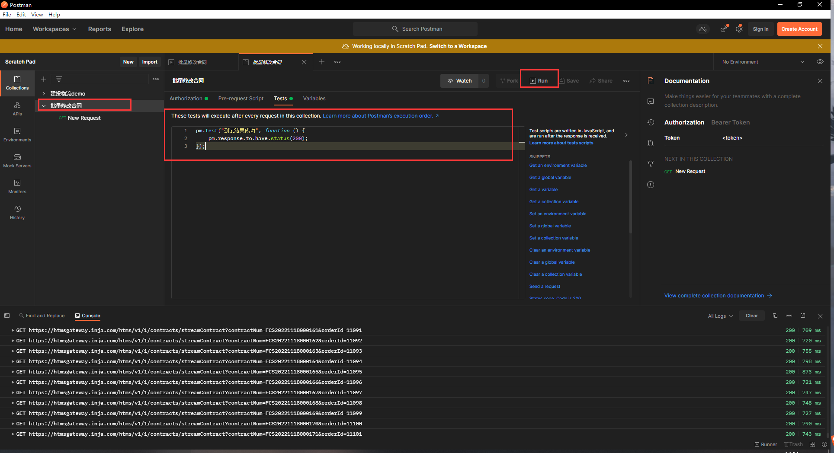The height and width of the screenshot is (453, 834).
Task: Open the Documentation icon in right sidebar
Action: click(651, 81)
